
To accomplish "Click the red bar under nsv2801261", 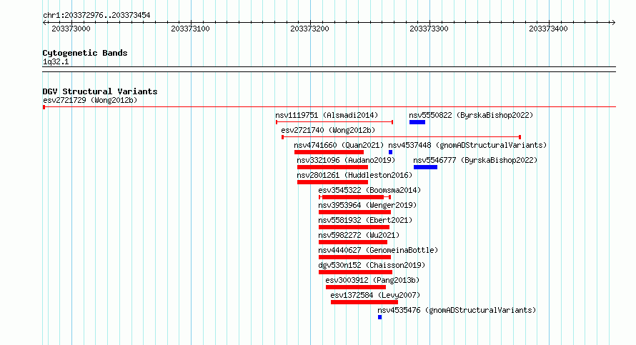I will 332,182.
